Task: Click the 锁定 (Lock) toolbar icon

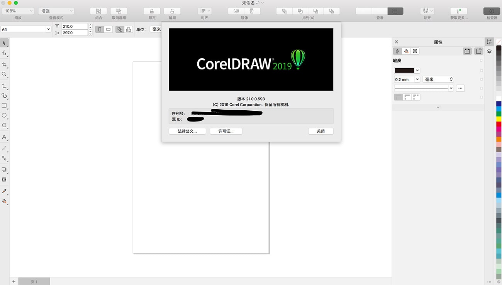Action: 152,11
